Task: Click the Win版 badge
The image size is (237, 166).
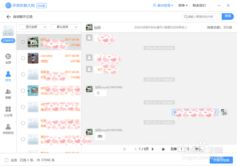Action: tap(41, 6)
